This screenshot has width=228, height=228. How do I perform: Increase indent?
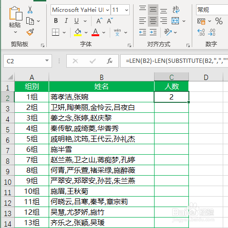[153, 32]
